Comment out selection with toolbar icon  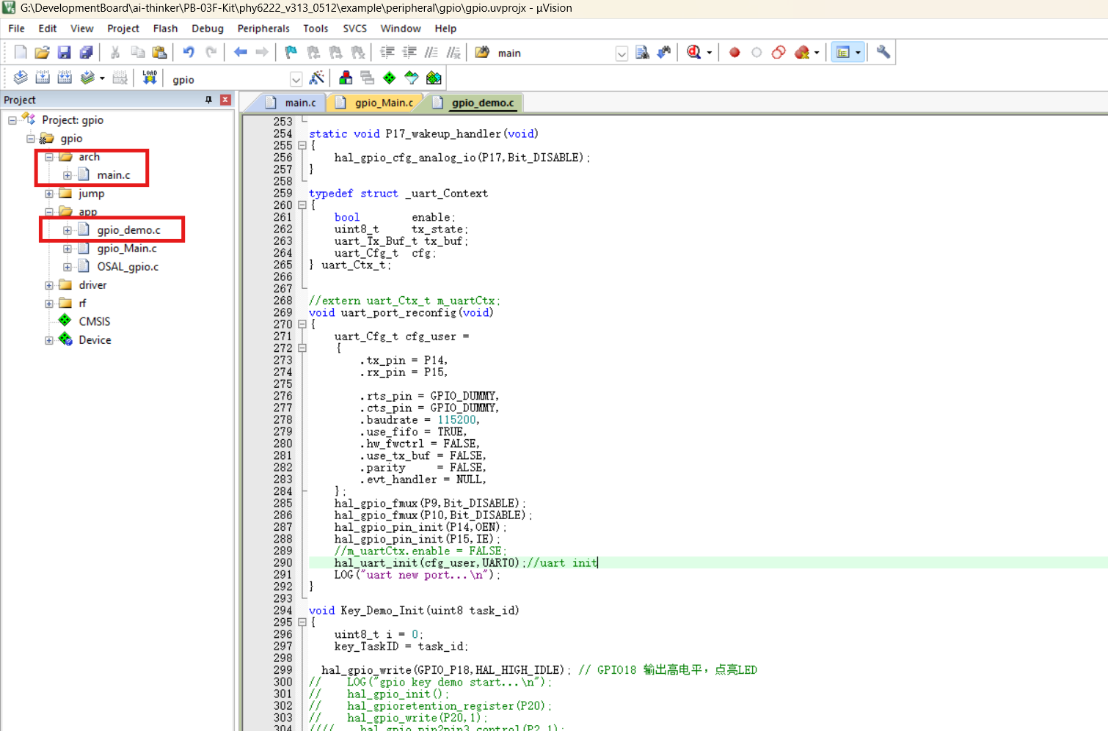coord(431,52)
